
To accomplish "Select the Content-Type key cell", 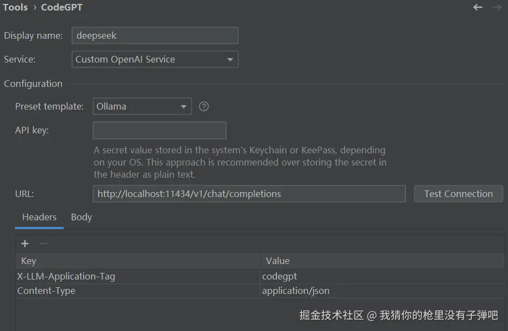I will point(137,291).
